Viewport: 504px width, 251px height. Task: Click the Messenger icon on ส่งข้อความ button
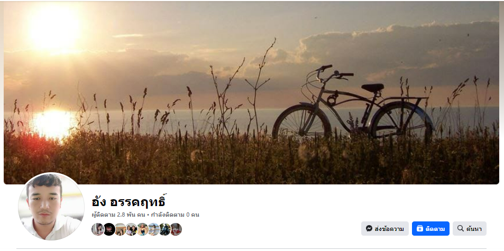click(369, 228)
